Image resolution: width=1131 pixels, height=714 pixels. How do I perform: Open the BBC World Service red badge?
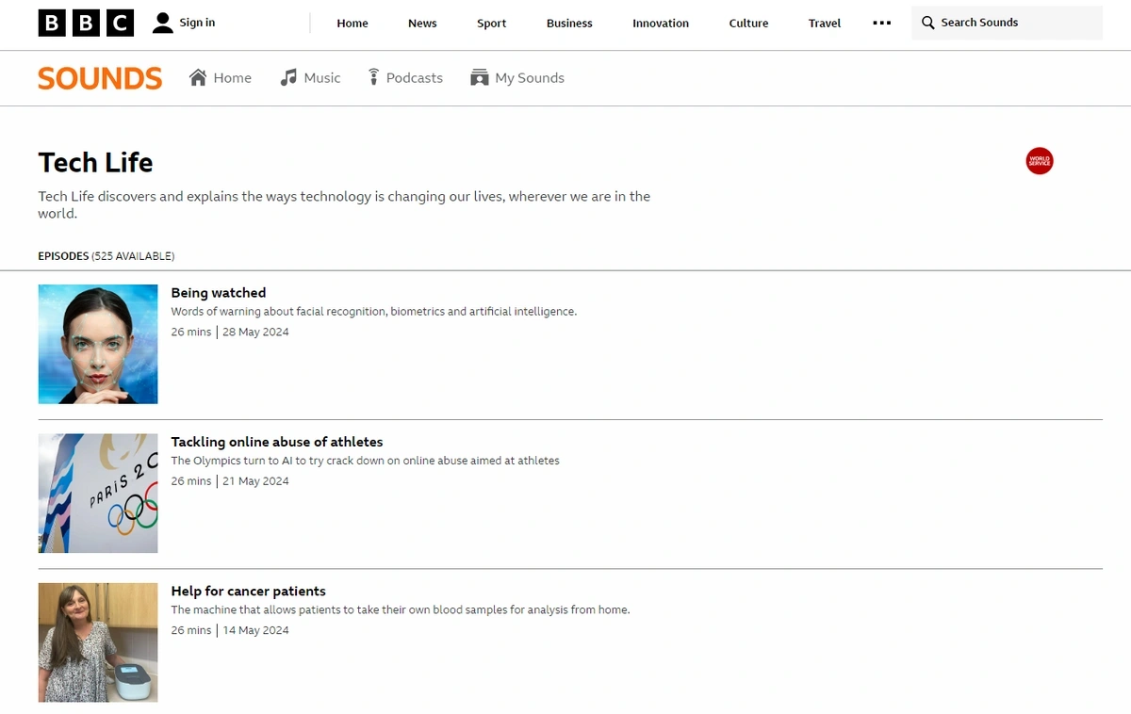tap(1039, 161)
